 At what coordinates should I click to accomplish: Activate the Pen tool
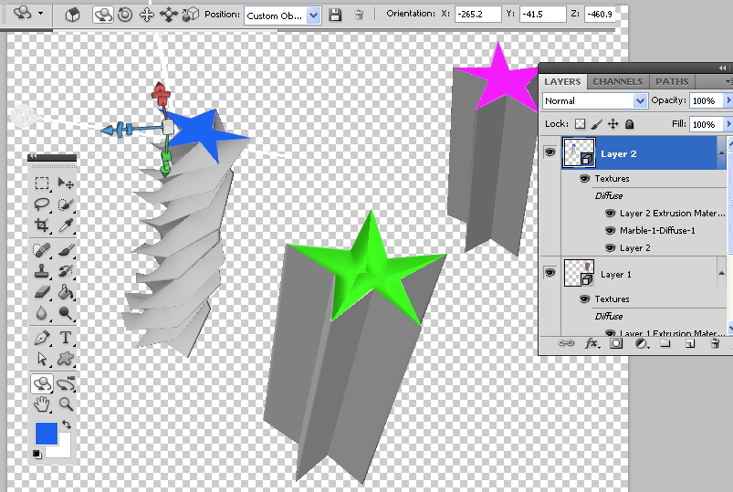point(42,337)
